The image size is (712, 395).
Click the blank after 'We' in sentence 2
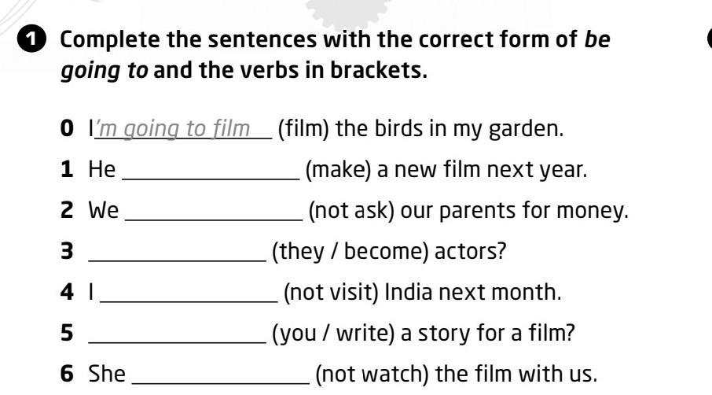214,214
